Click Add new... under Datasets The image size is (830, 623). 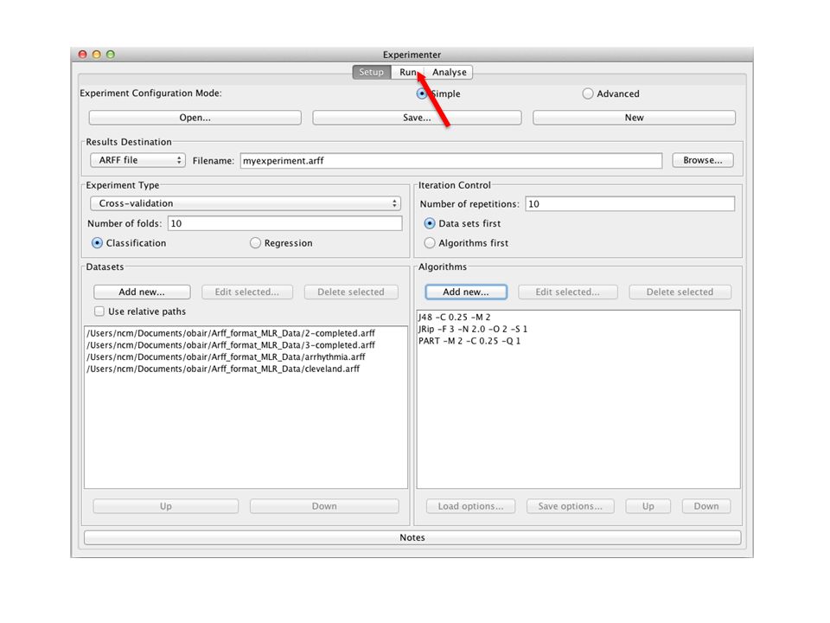pyautogui.click(x=142, y=292)
